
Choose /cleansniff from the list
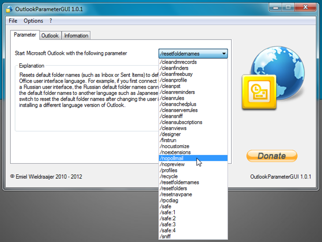193,116
